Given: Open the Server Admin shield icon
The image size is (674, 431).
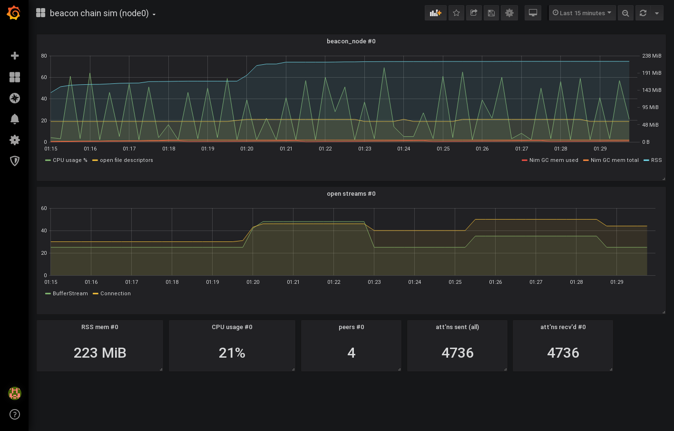Looking at the screenshot, I should click(15, 161).
